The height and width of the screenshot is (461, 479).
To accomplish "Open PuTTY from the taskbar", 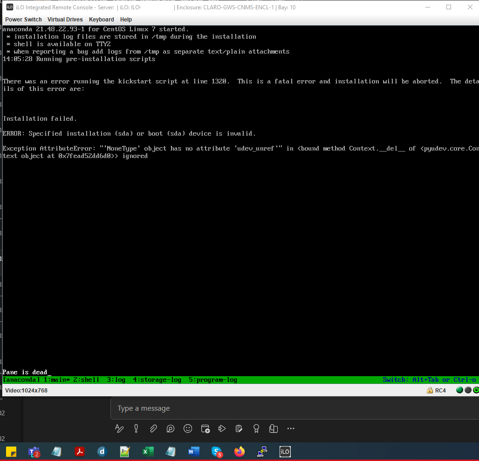I will click(262, 452).
